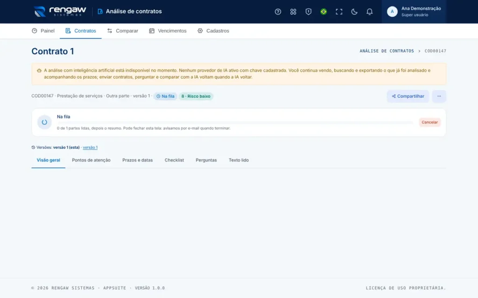Click the Cadastros gear icon

point(200,31)
